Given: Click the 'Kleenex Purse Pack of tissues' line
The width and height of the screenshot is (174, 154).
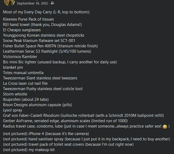Looking at the screenshot, I should tap(28, 19).
